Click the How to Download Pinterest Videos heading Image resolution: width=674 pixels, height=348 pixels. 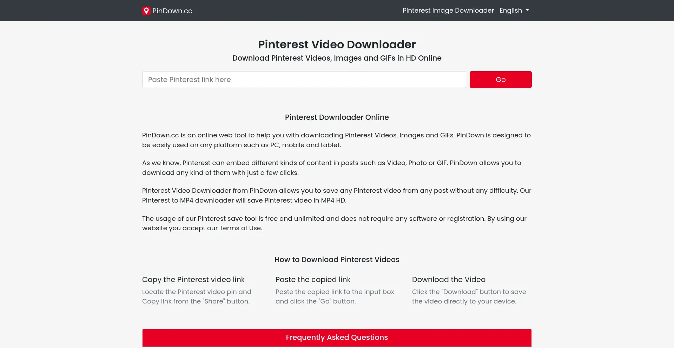click(x=337, y=260)
